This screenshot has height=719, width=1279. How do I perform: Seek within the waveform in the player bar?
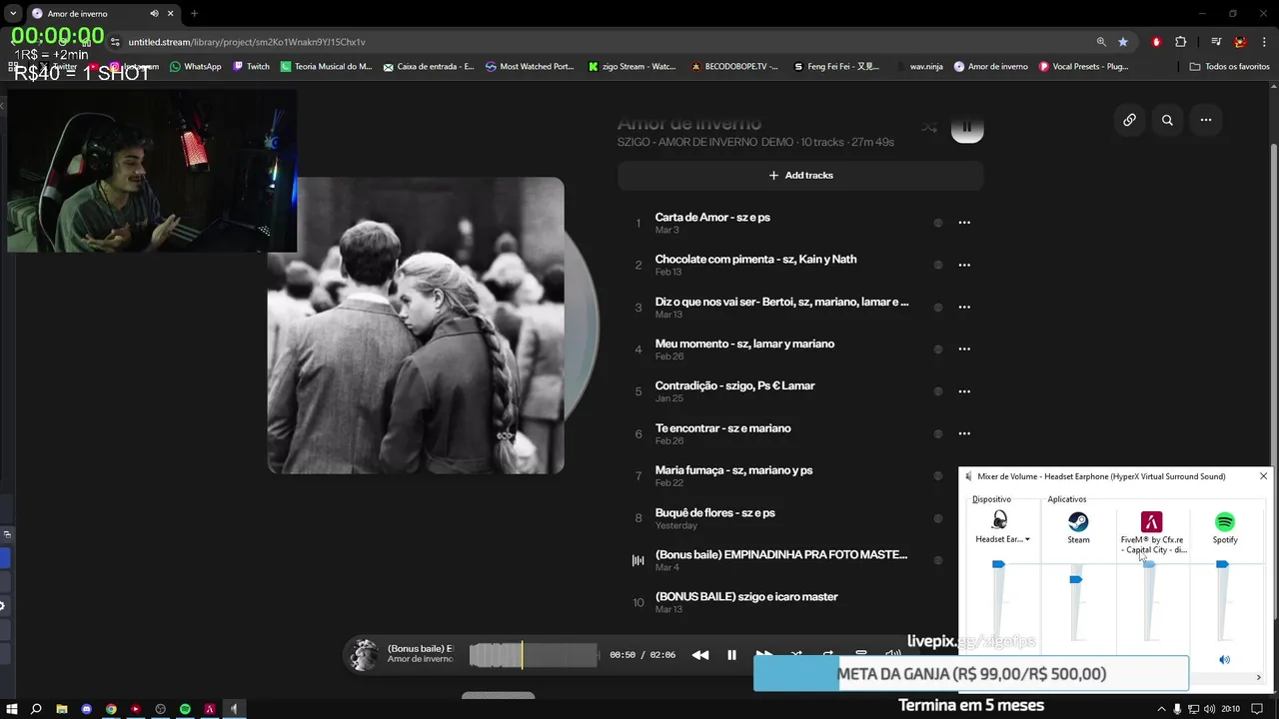click(534, 655)
